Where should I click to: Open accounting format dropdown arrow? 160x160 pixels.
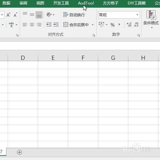(x=107, y=25)
